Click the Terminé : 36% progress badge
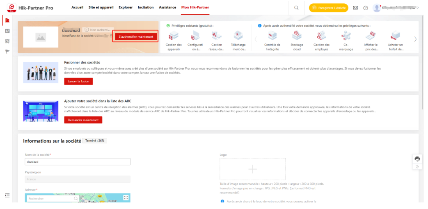The image size is (428, 209). pyautogui.click(x=95, y=141)
